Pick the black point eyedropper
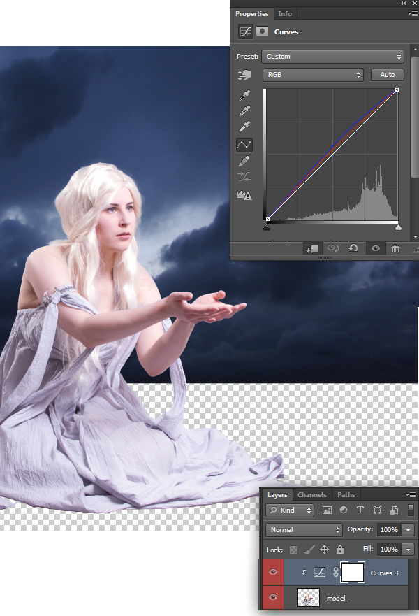 coord(244,95)
